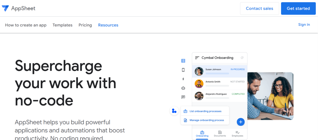Screen dimensions: 318x140
Task: Click the AppSheet brand name text
Action: click(x=23, y=8)
